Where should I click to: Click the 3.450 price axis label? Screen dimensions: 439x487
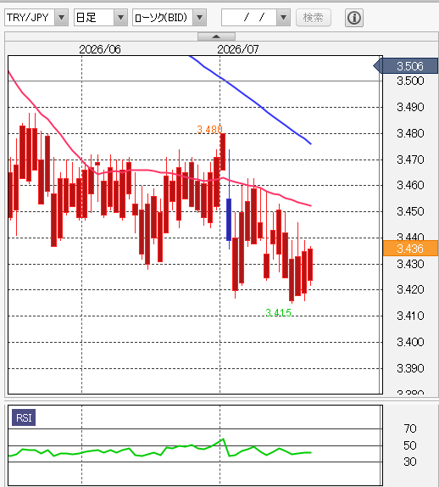tap(410, 211)
